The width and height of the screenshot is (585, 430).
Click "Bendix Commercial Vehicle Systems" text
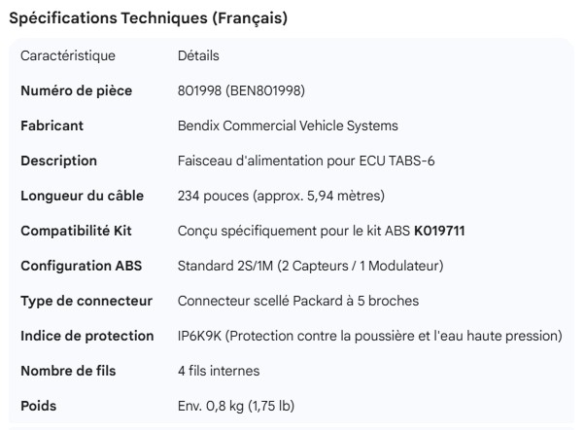[288, 125]
